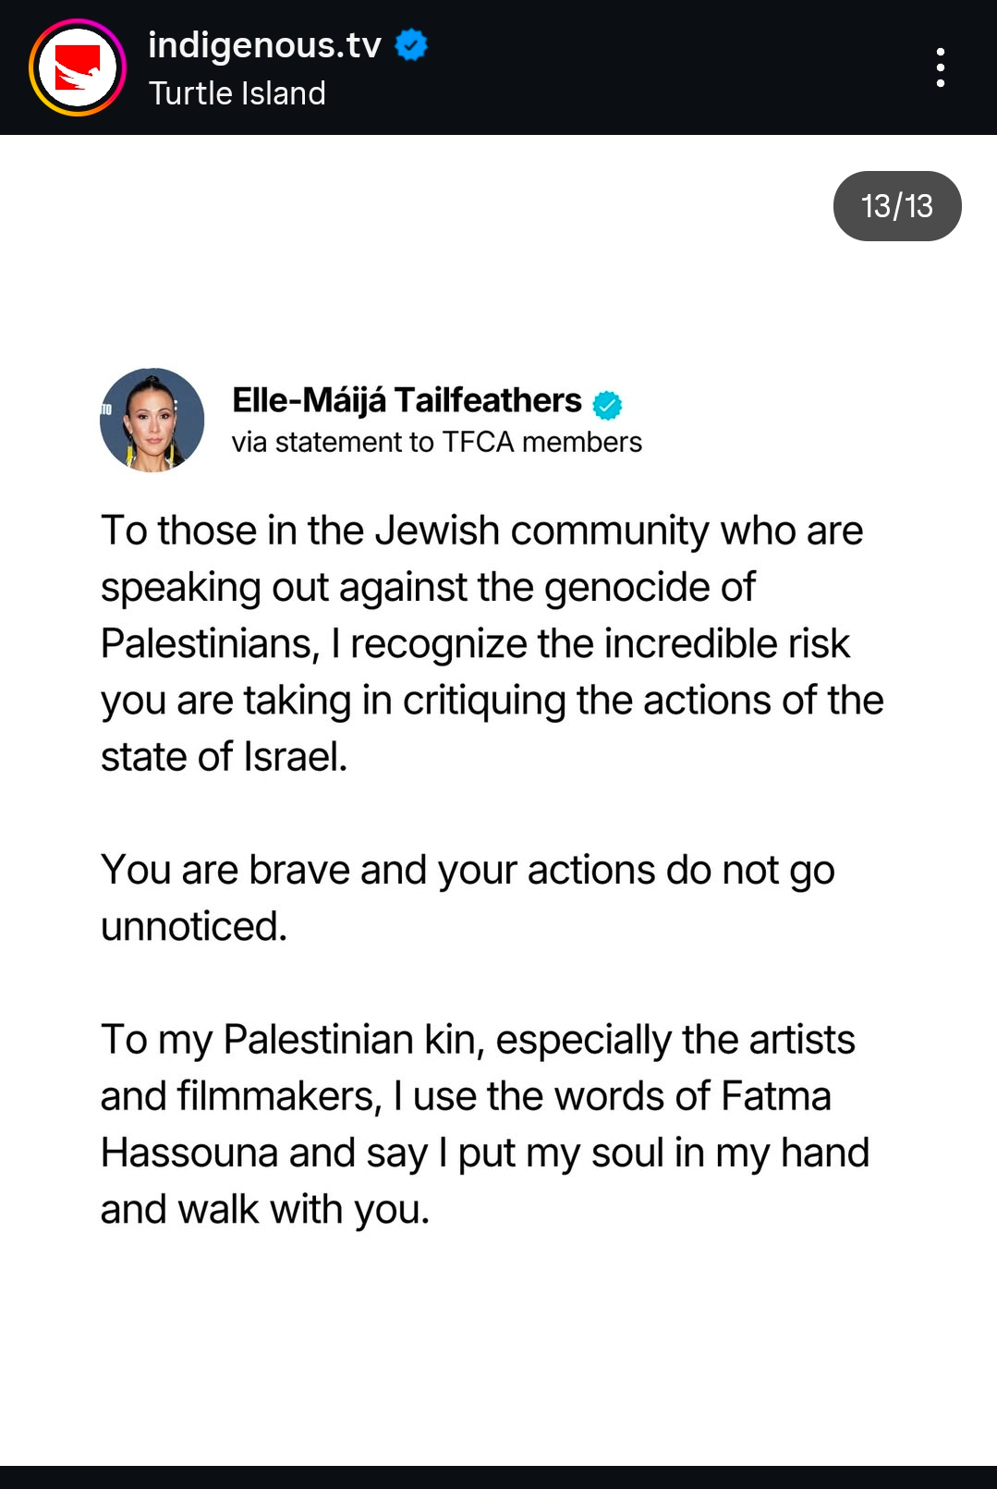
Task: Click the name Elle-Máijá Tailfeathers
Action: (x=407, y=400)
